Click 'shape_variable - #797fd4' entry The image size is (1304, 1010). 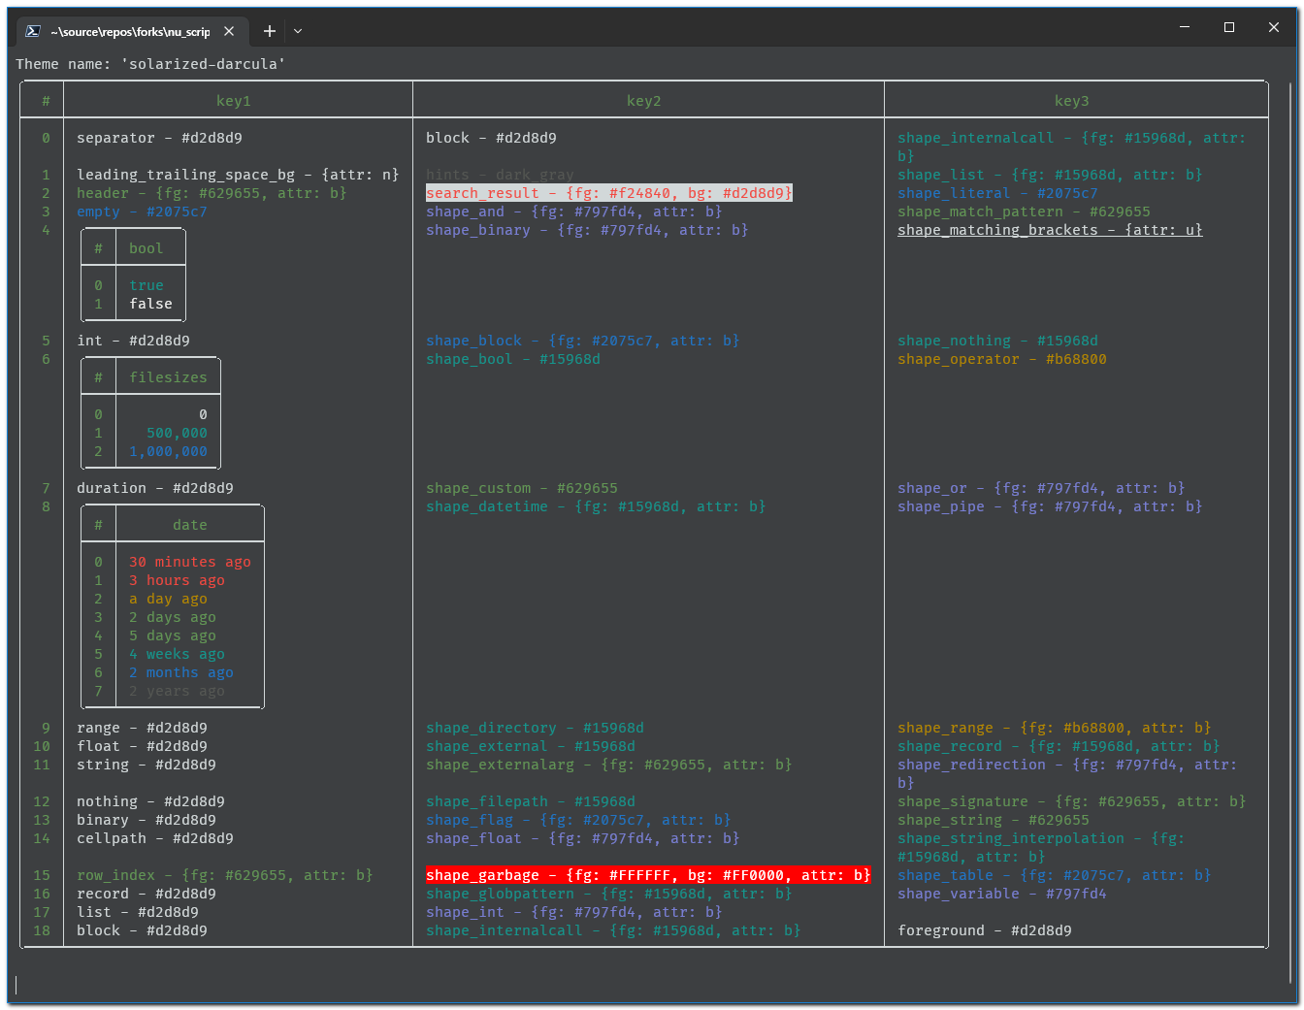tap(1002, 894)
